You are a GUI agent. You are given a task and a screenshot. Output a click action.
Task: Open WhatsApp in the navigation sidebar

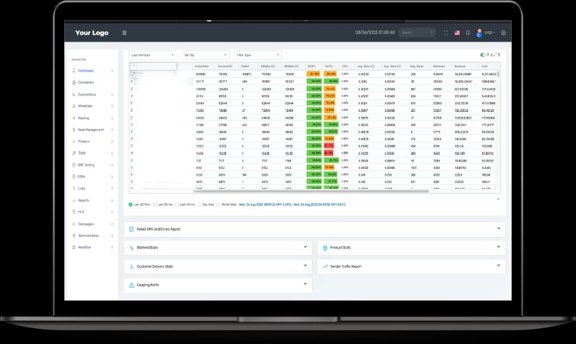coord(85,107)
